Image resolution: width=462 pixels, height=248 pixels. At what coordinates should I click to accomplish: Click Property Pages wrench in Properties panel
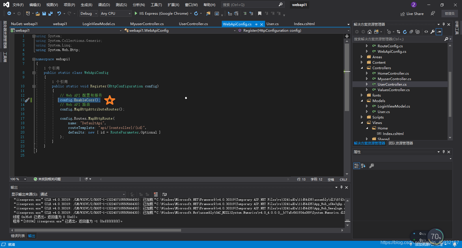(372, 166)
